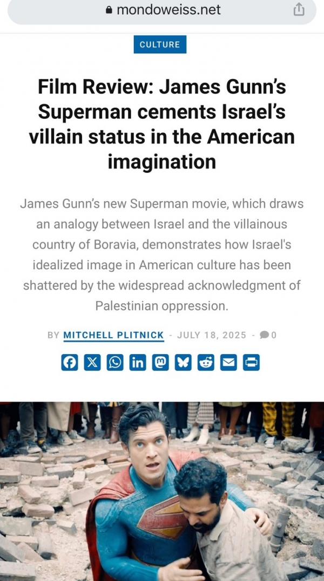This screenshot has height=581, width=324.
Task: Open the comments speech bubble icon
Action: [x=265, y=335]
